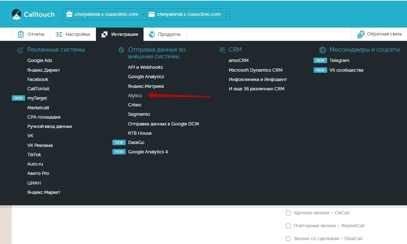Click the Обратная связь chat icon
The height and width of the screenshot is (244, 407).
point(361,34)
